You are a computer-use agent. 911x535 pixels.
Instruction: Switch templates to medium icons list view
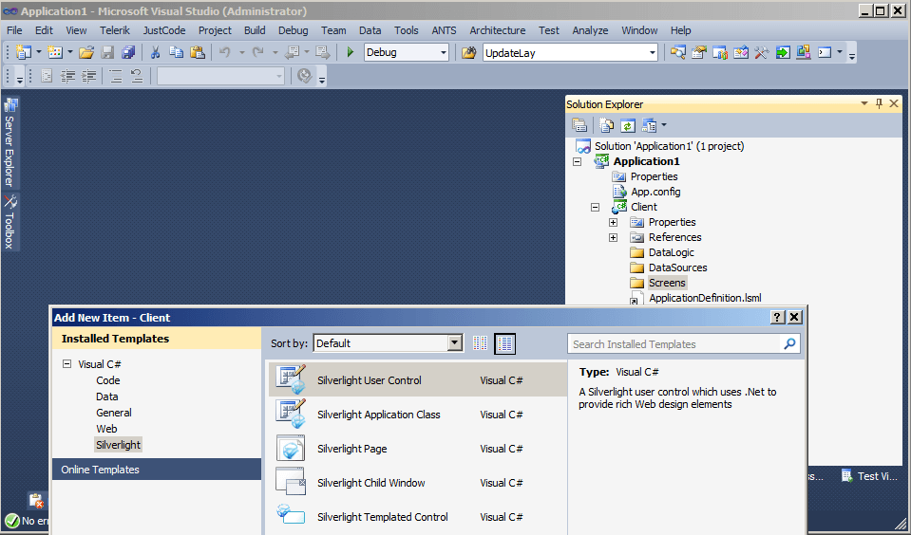click(504, 343)
